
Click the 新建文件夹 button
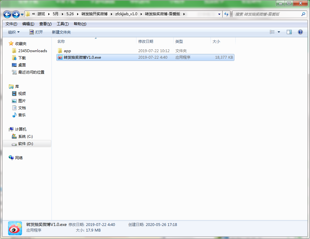pyautogui.click(x=61, y=32)
